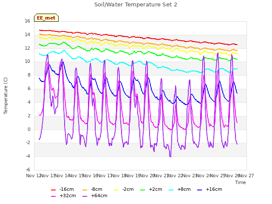Click the -6 y-axis tick label
The height and width of the screenshot is (204, 272).
(28, 170)
